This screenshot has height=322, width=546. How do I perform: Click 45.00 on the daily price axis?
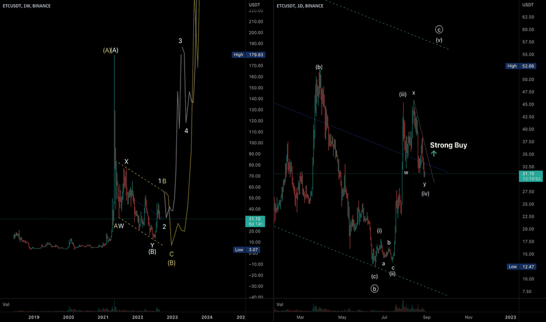[x=528, y=104]
